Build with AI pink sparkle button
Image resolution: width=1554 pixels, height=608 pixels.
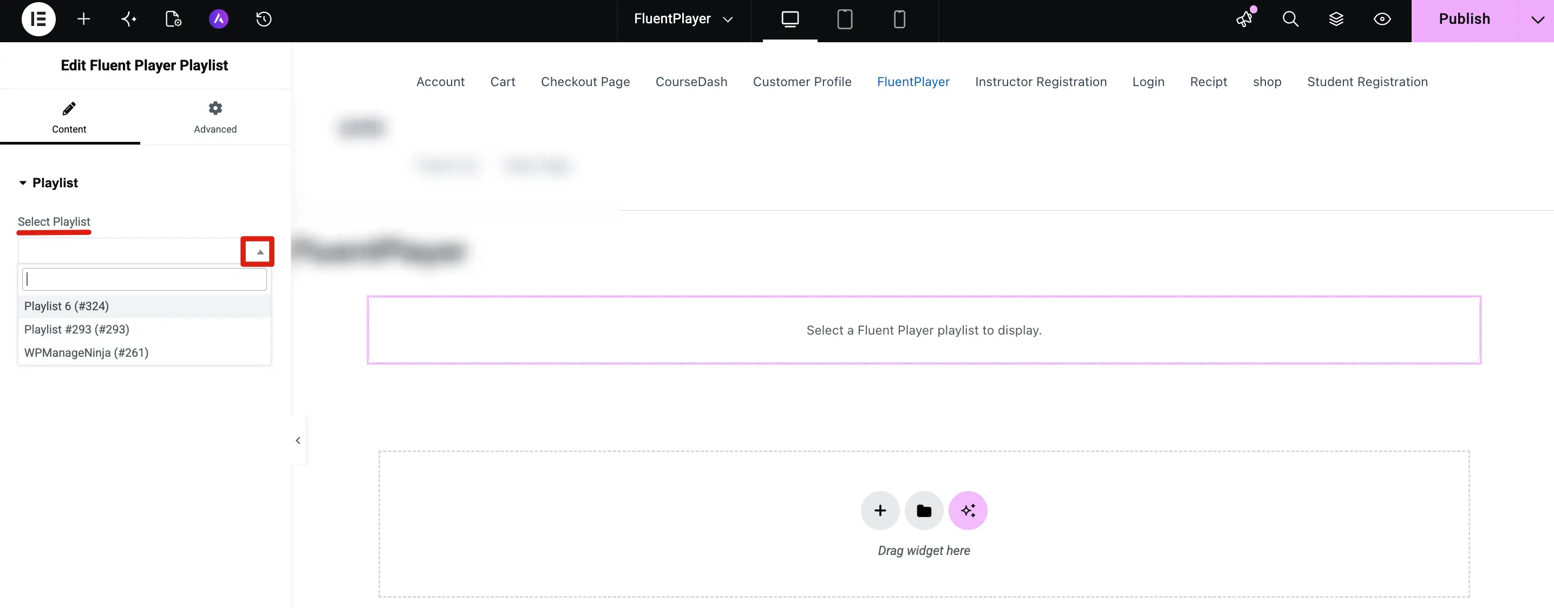tap(968, 511)
